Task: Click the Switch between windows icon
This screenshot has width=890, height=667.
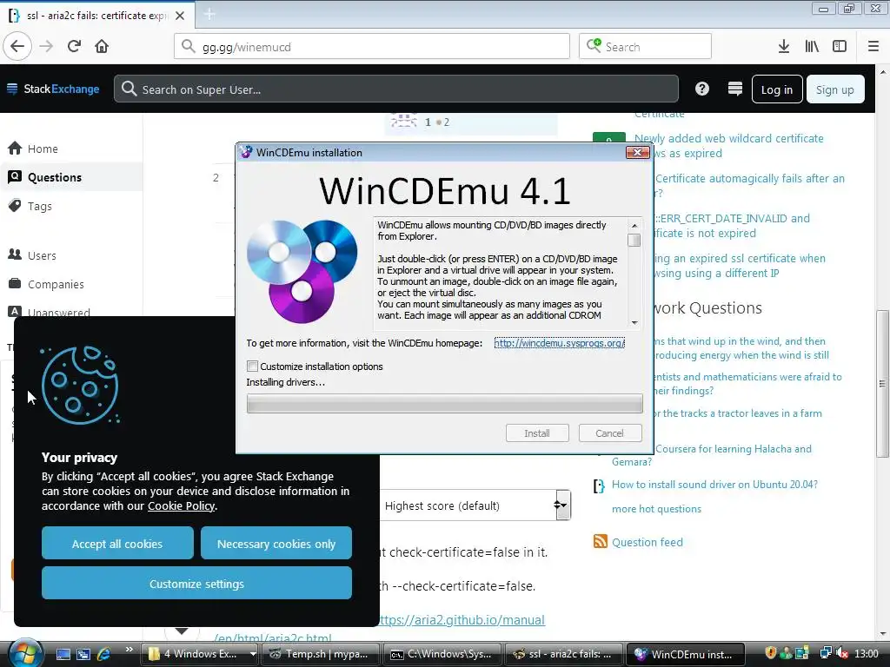Action: coord(83,655)
